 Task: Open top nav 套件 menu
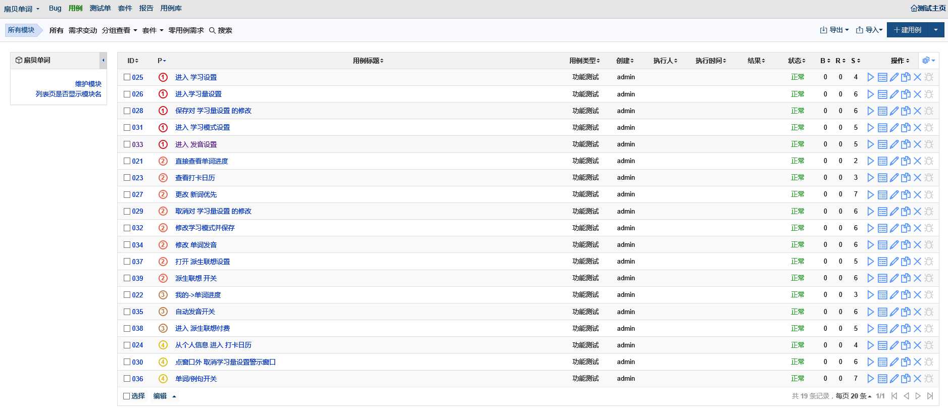click(x=125, y=8)
